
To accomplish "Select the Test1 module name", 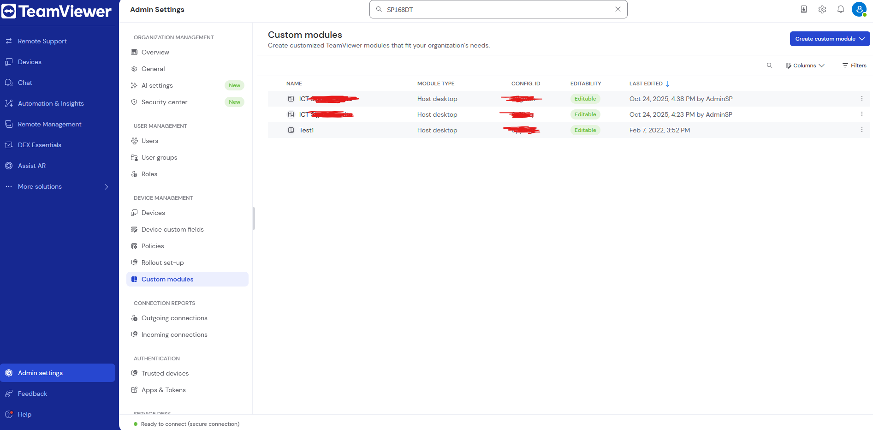I will 306,130.
